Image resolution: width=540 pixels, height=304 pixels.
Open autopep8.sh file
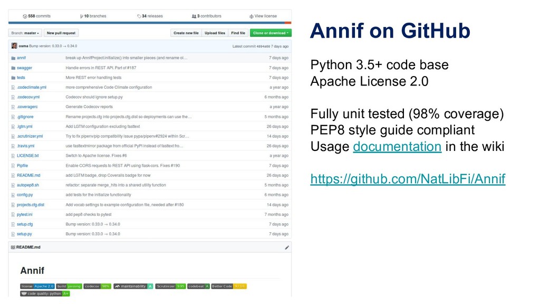(x=28, y=185)
